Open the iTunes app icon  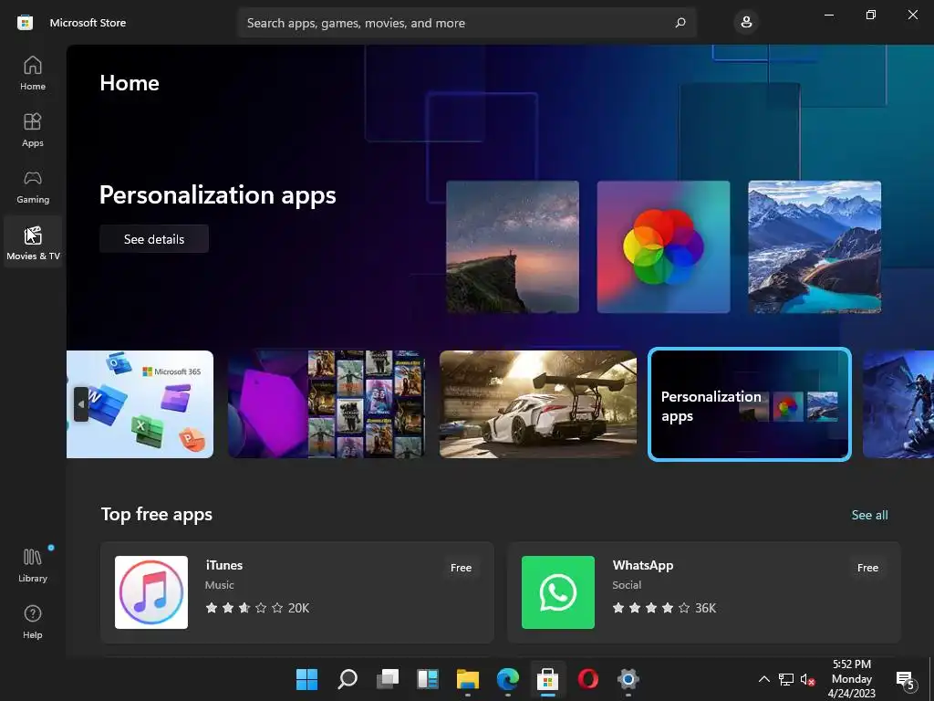tap(151, 591)
